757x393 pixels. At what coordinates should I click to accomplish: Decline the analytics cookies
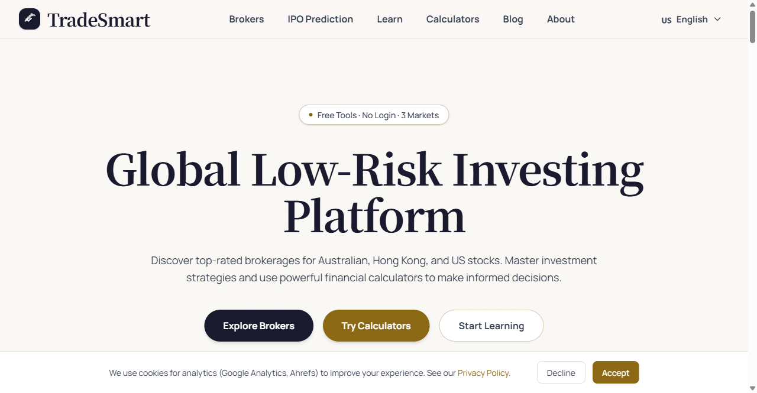point(561,372)
